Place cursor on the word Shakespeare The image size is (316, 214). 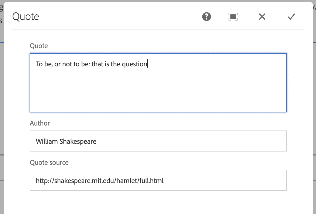78,142
